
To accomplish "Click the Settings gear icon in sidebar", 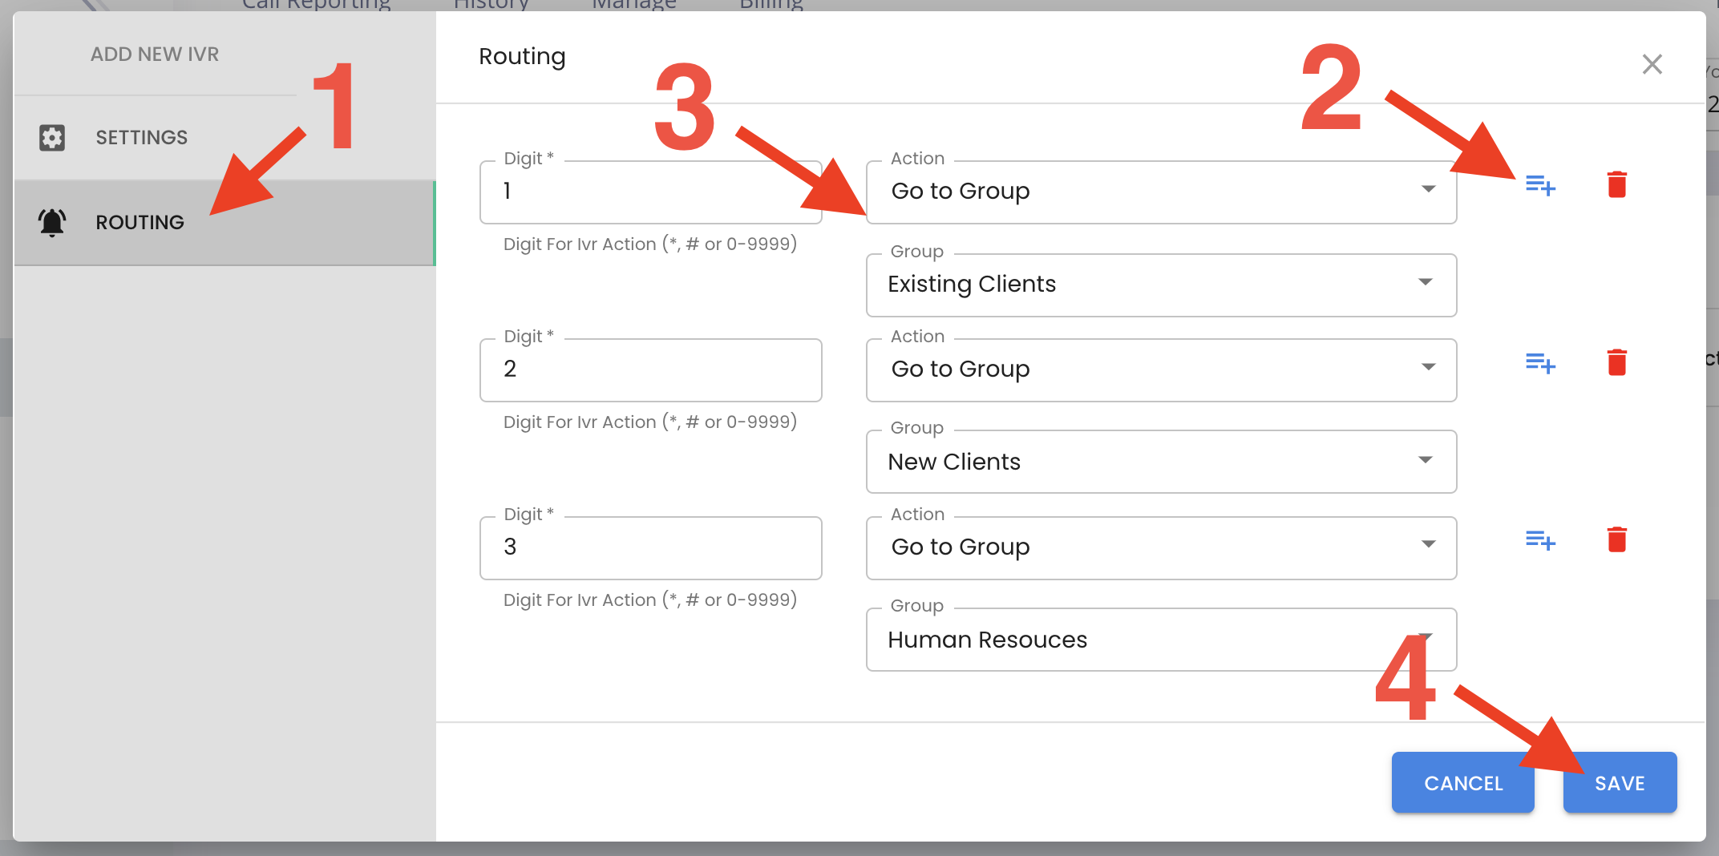I will coord(52,138).
